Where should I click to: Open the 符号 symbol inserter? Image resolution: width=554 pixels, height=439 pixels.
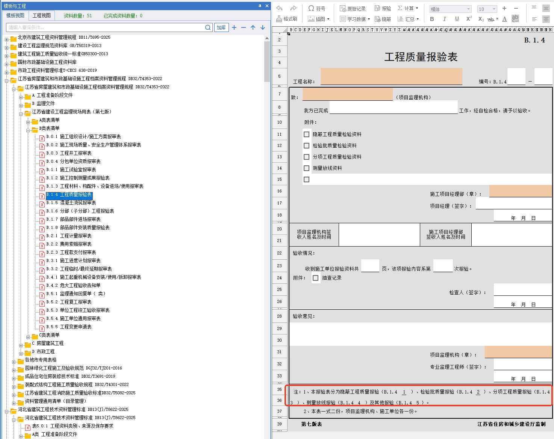(x=316, y=8)
